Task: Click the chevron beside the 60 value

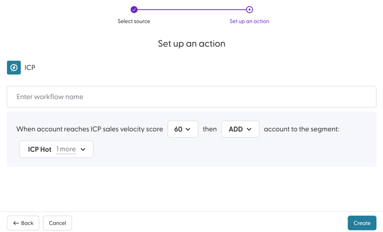Action: click(188, 130)
